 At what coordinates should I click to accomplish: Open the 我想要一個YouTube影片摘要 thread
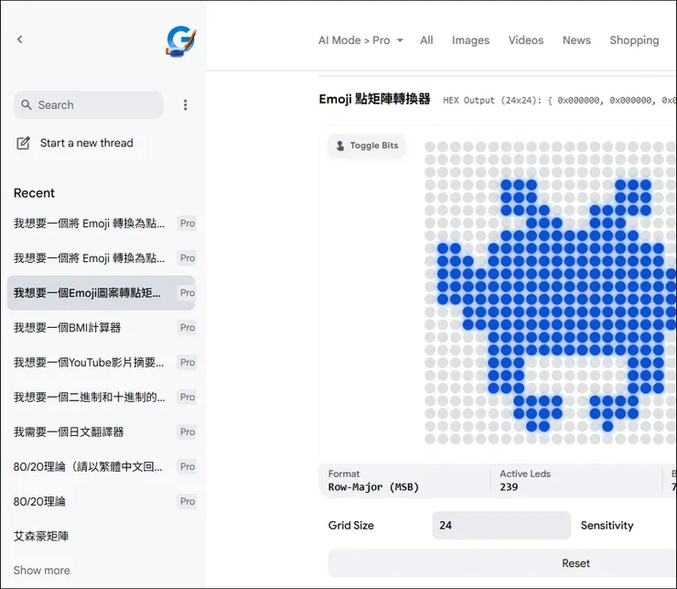pos(102,363)
